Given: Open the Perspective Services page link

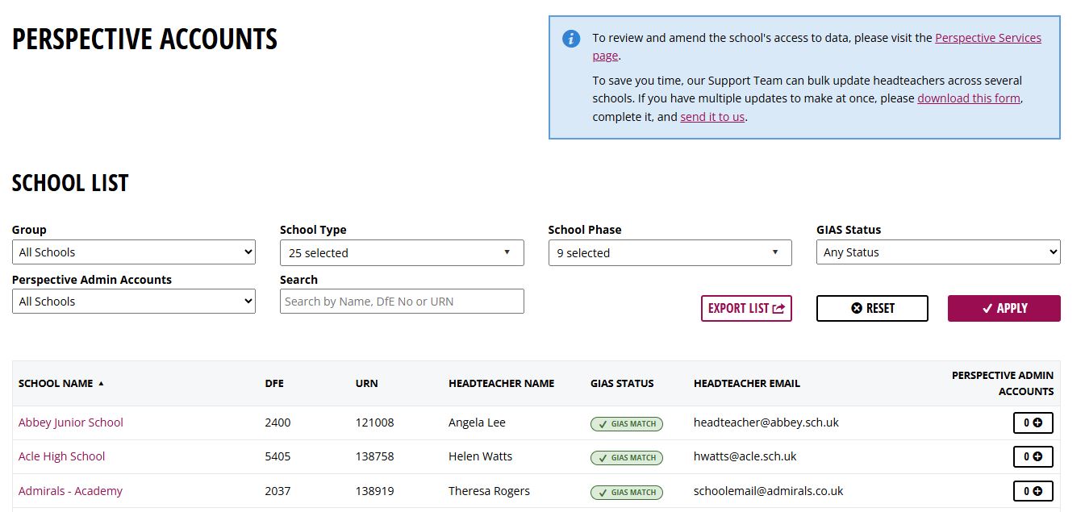Looking at the screenshot, I should (x=988, y=38).
